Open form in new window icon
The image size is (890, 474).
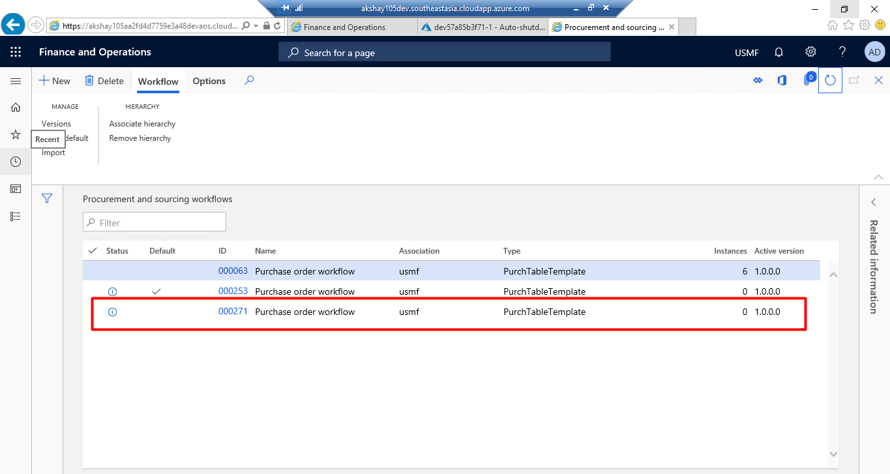click(854, 80)
